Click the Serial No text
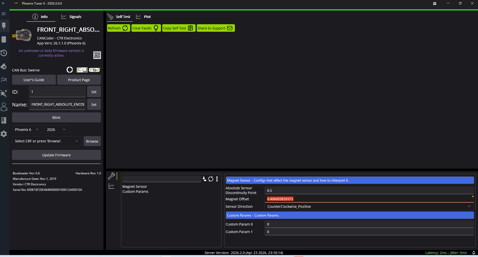 (x=47, y=190)
